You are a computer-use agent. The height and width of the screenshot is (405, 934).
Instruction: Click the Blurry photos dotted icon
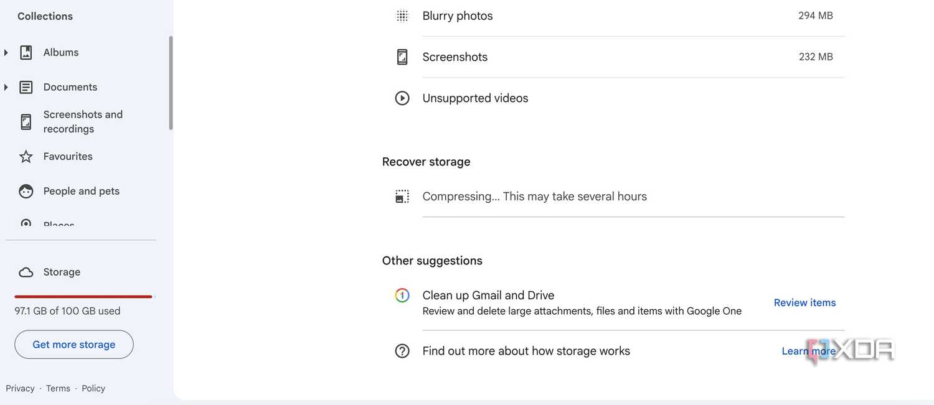(x=402, y=16)
